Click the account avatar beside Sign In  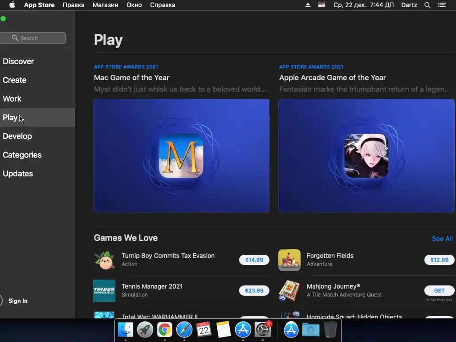click(x=1, y=301)
